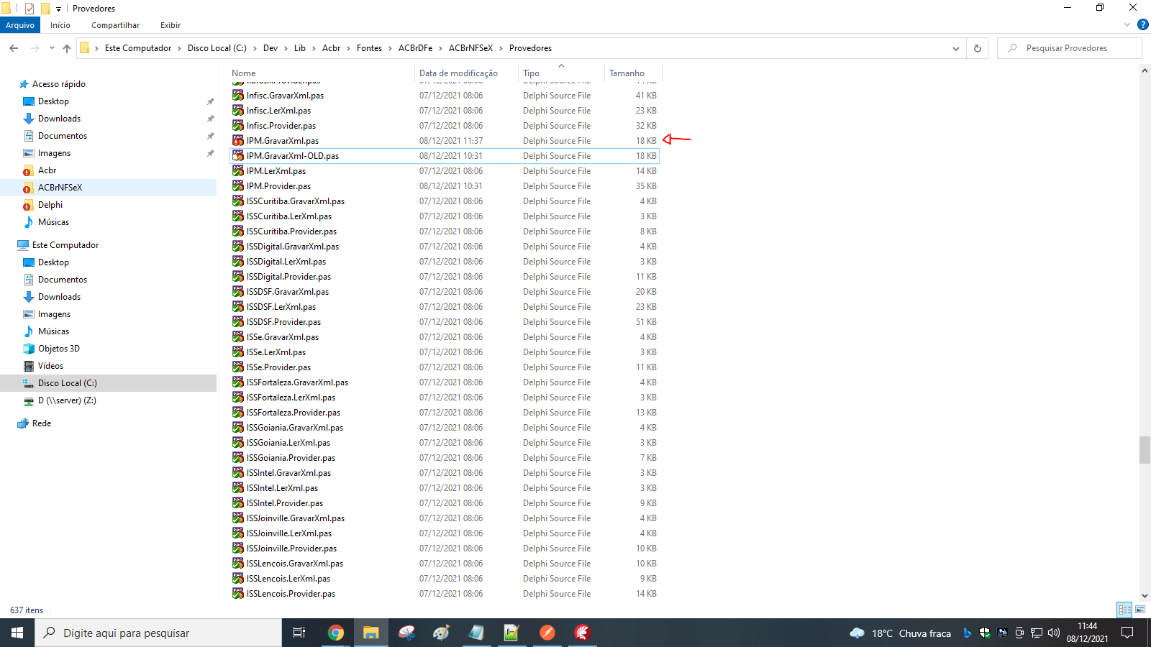Switch to the Início ribbon tab

(x=60, y=25)
